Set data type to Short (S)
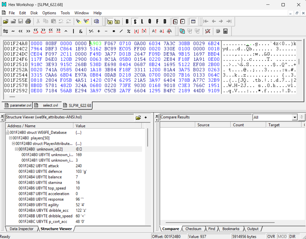This screenshot has height=239, width=306. coord(135,22)
